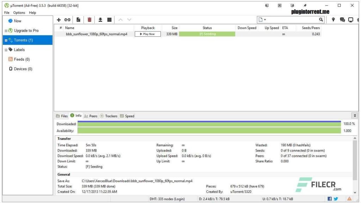Screen dimensions: 361x203
Task: Click Create New Torrent file icon
Action: click(x=78, y=20)
